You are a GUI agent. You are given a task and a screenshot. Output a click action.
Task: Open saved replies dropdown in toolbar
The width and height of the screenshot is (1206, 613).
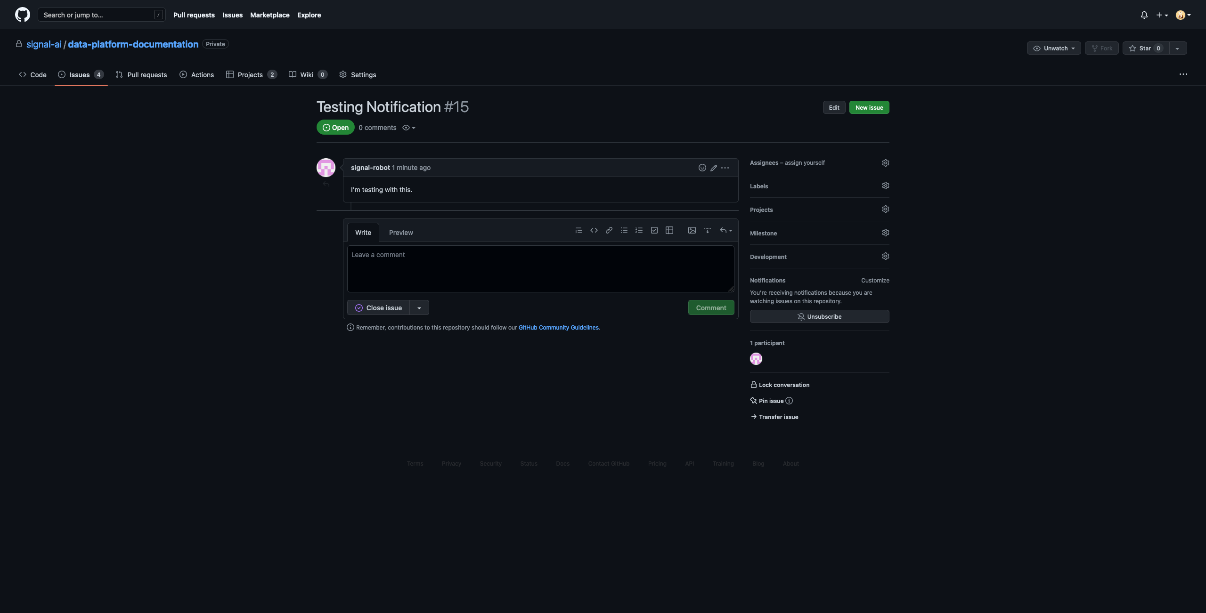(x=725, y=230)
